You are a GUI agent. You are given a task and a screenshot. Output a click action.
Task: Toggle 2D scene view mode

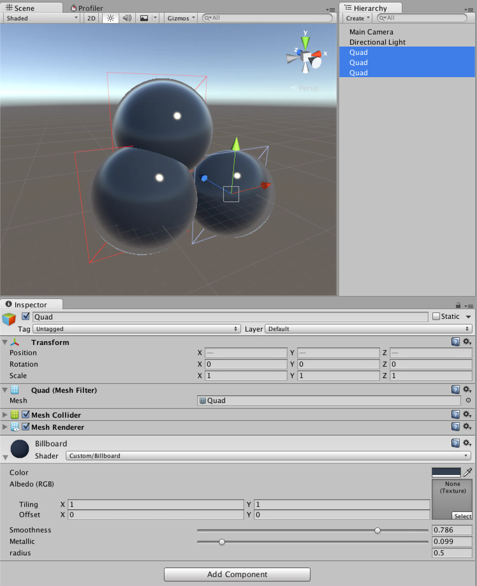pyautogui.click(x=92, y=18)
